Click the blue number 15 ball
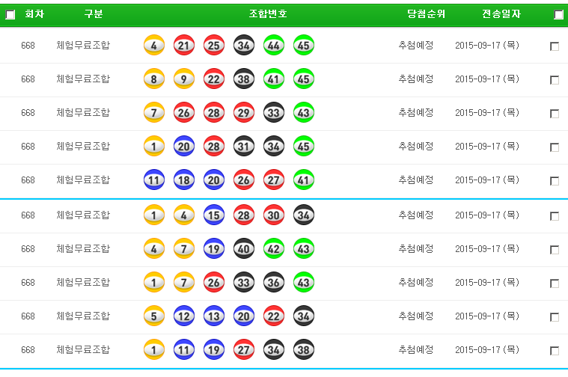 coord(213,215)
